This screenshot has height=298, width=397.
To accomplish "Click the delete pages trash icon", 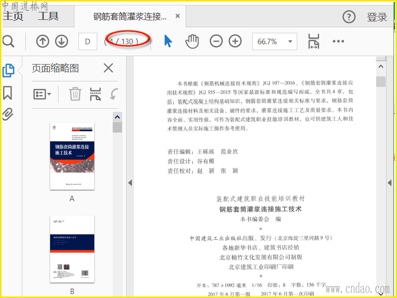I will pos(75,94).
